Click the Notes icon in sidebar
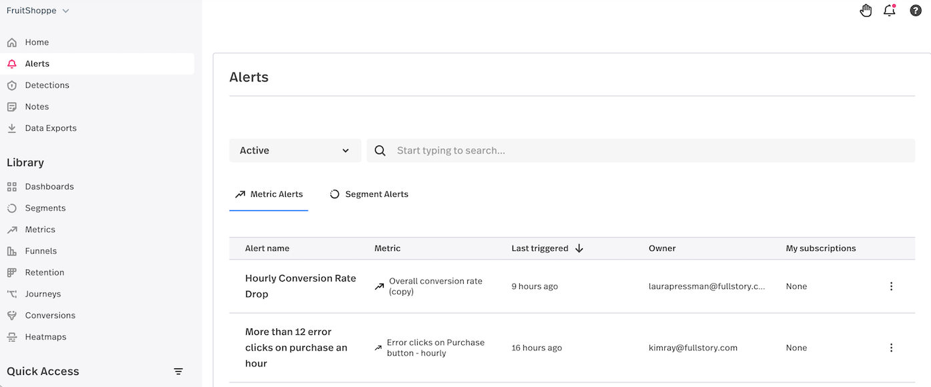The height and width of the screenshot is (387, 931). tap(12, 107)
